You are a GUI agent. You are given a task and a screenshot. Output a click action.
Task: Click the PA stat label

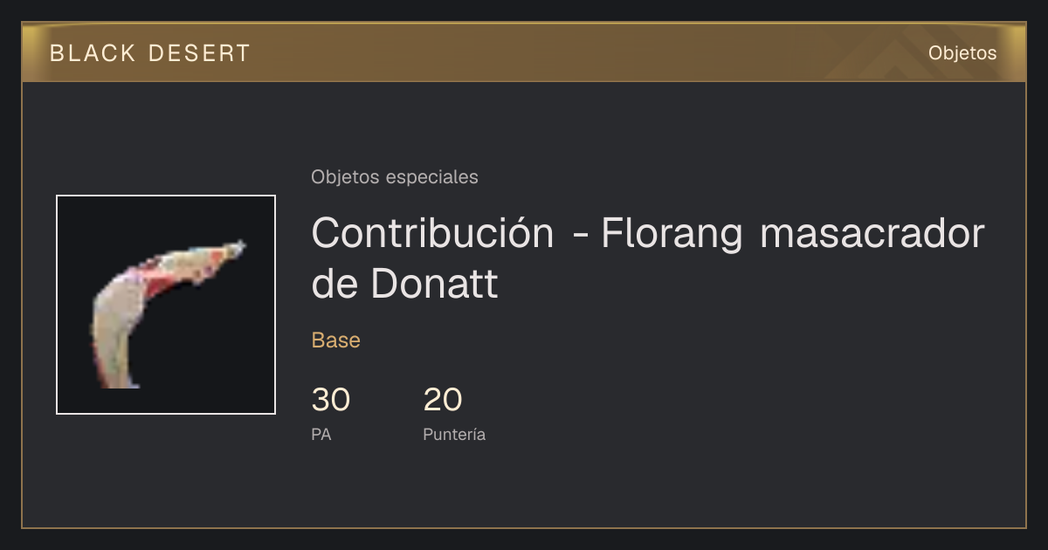pos(321,434)
